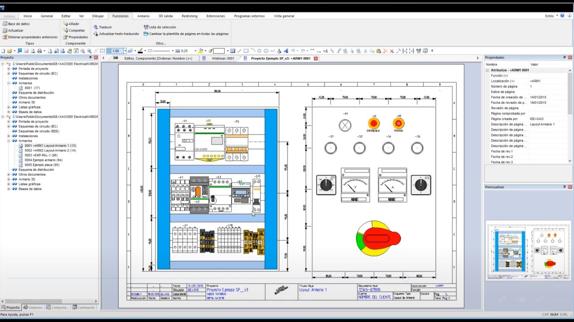Click the print icon in the toolbar

pos(39,51)
